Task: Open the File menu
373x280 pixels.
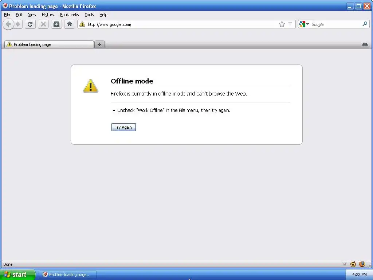Action: click(7, 15)
